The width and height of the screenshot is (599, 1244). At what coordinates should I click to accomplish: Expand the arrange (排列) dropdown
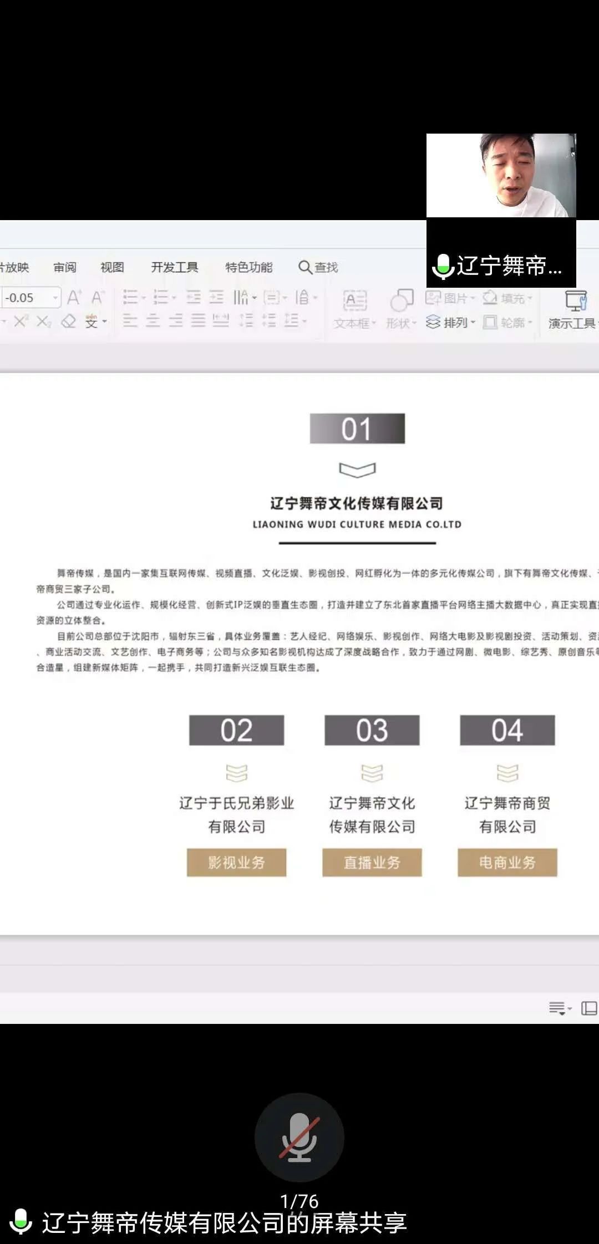(x=451, y=322)
